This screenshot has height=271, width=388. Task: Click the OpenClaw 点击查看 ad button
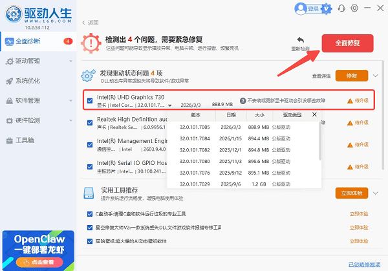(x=39, y=262)
